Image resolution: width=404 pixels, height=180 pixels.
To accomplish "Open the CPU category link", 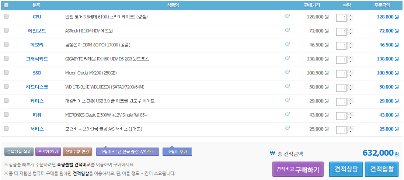I will tap(37, 17).
